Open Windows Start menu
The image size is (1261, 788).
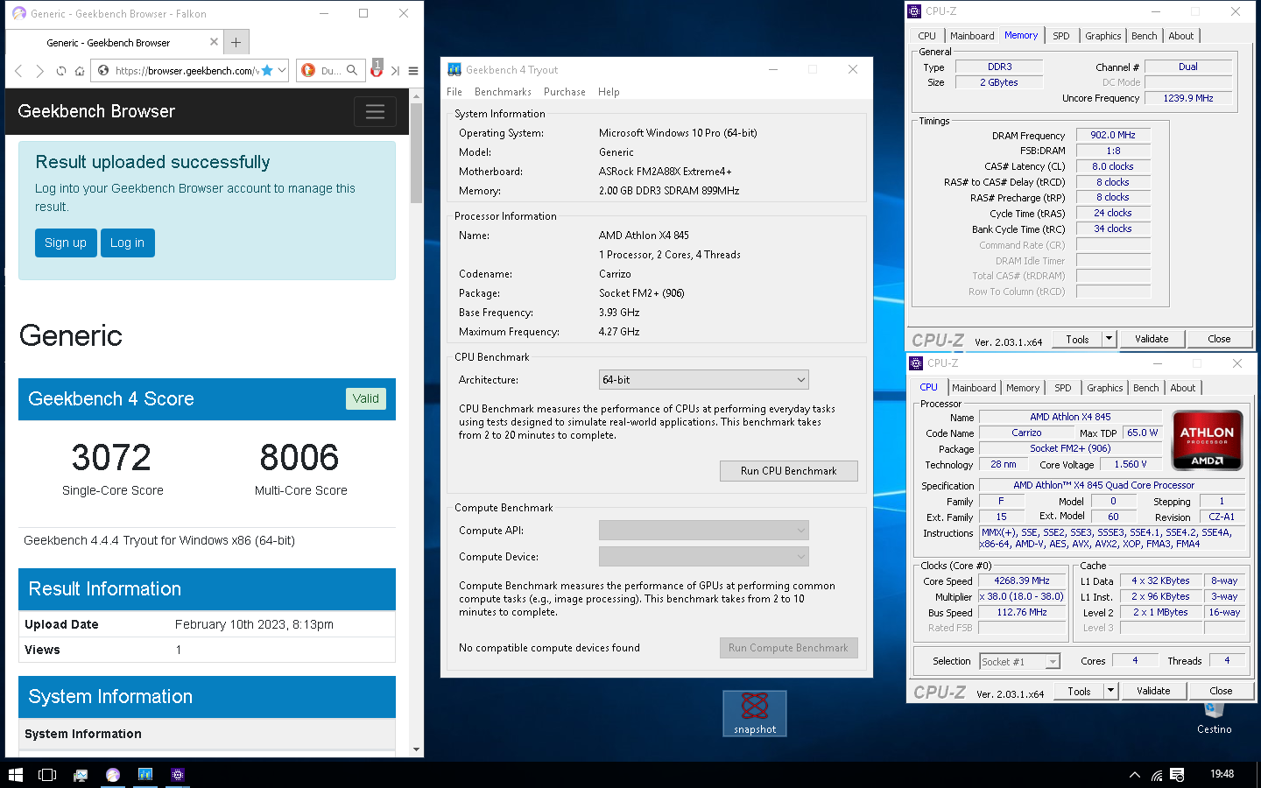click(x=15, y=774)
